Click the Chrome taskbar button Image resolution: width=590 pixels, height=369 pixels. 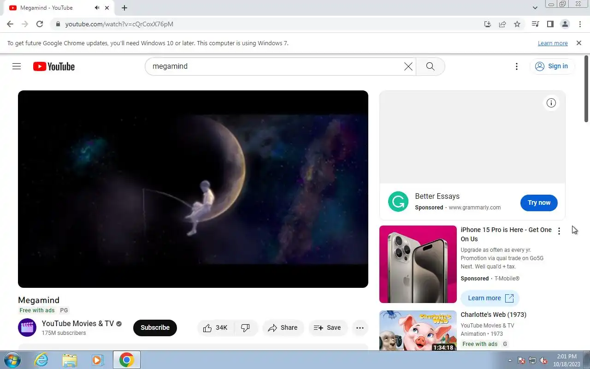[126, 360]
